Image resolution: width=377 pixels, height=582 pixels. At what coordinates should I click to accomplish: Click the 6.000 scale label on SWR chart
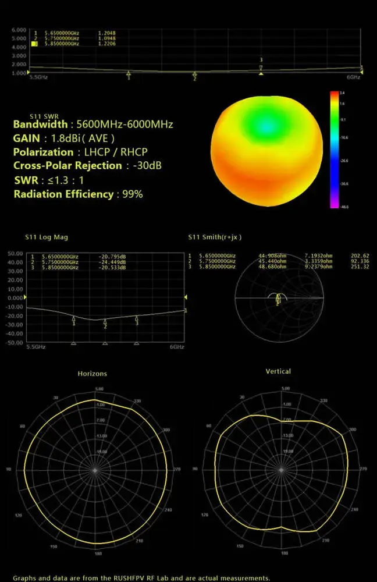[19, 30]
